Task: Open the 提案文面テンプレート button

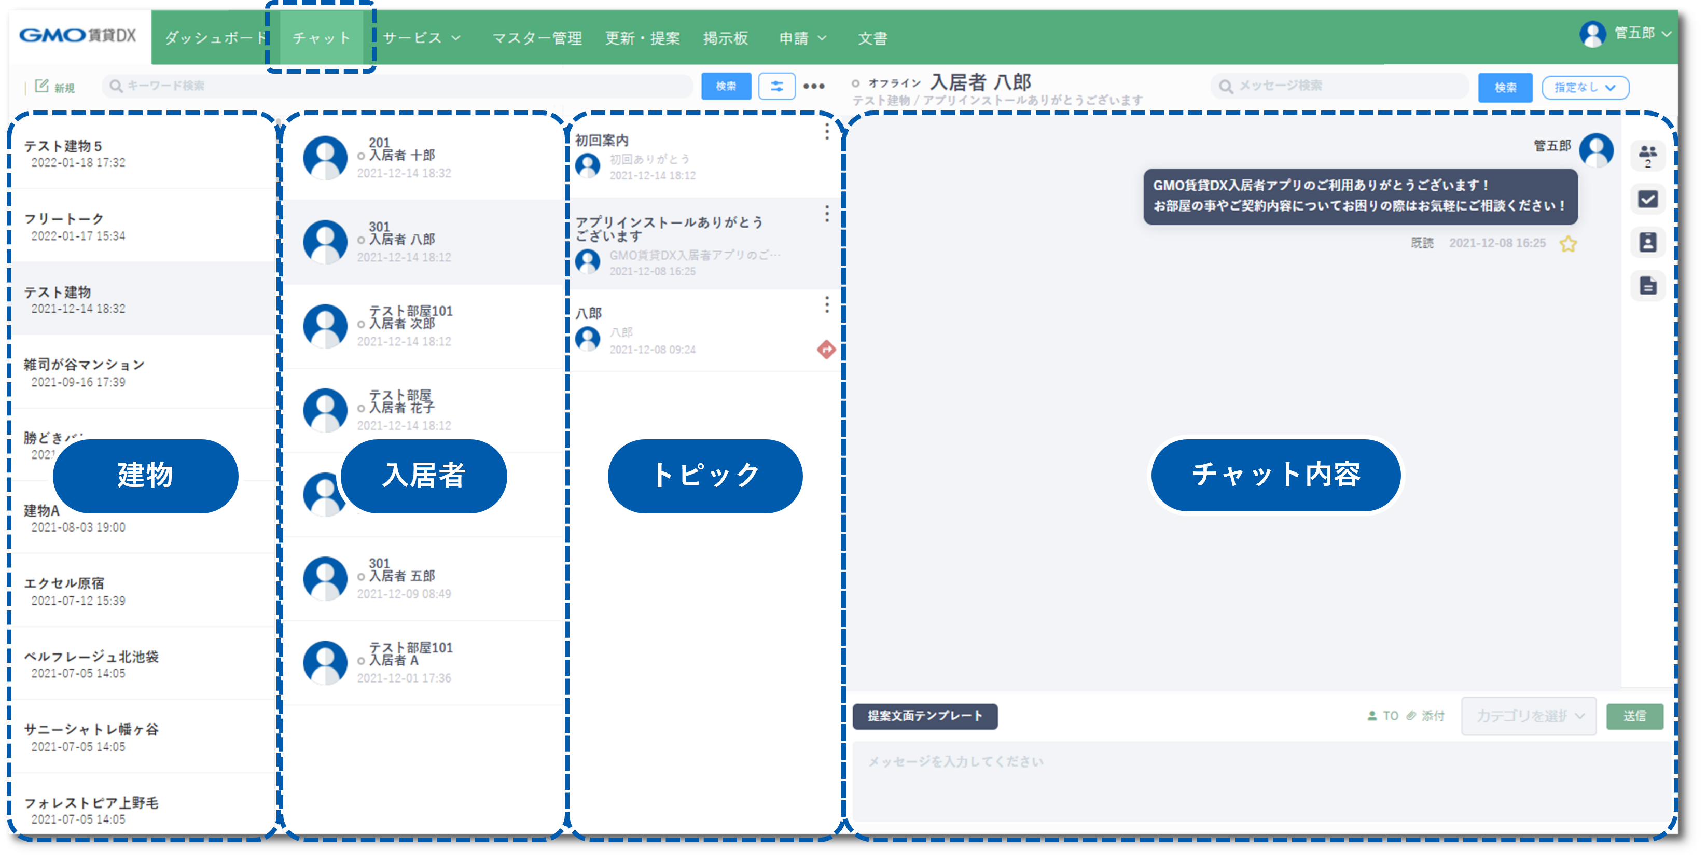Action: (925, 716)
